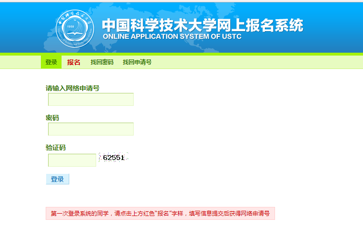Open the red 报名 registration tab
363x228 pixels.
coord(74,62)
